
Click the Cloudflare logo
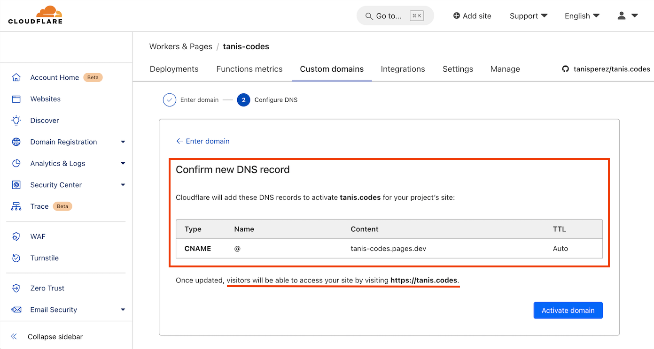pos(35,15)
